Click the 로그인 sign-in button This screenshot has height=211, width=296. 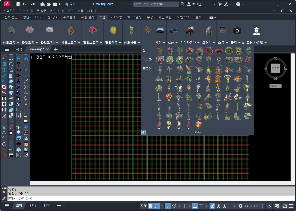pos(194,4)
